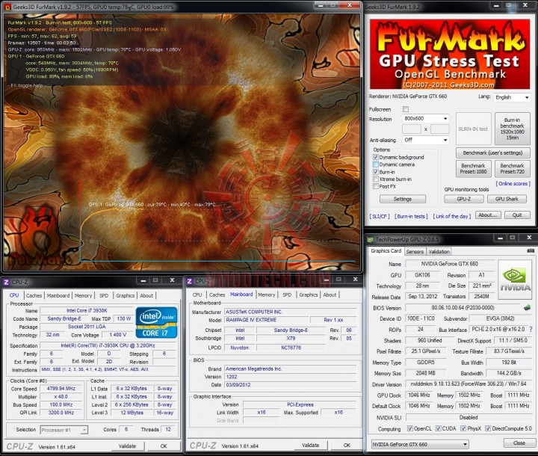Enable Xtreme burn-in option
The width and height of the screenshot is (538, 456).
(376, 179)
